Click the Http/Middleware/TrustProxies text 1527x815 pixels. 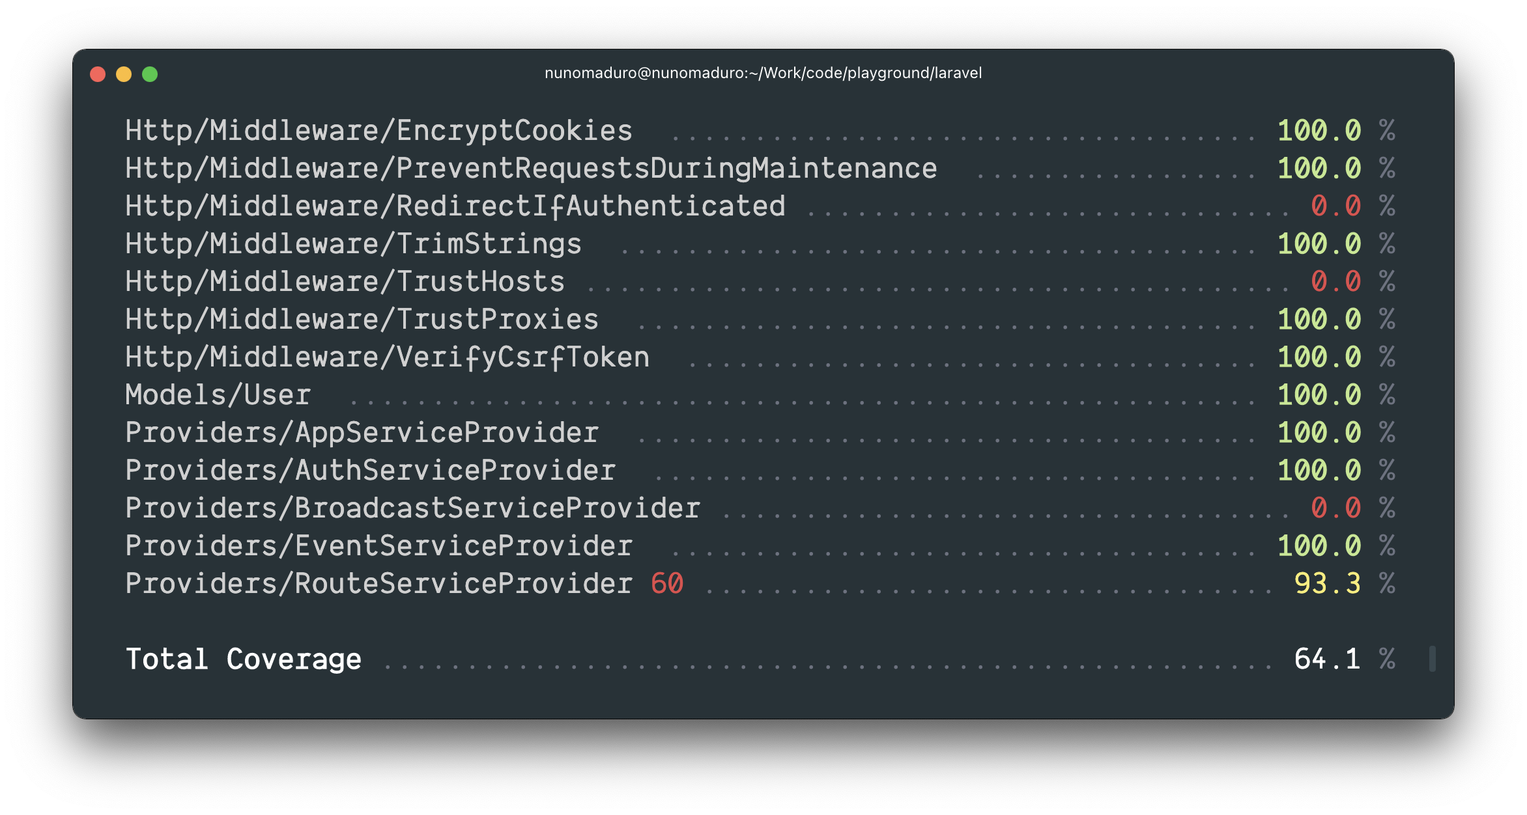(x=362, y=320)
